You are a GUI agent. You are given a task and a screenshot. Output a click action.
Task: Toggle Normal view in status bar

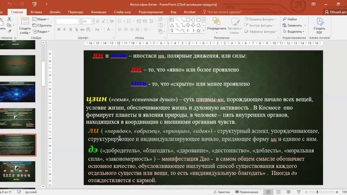click(x=268, y=192)
